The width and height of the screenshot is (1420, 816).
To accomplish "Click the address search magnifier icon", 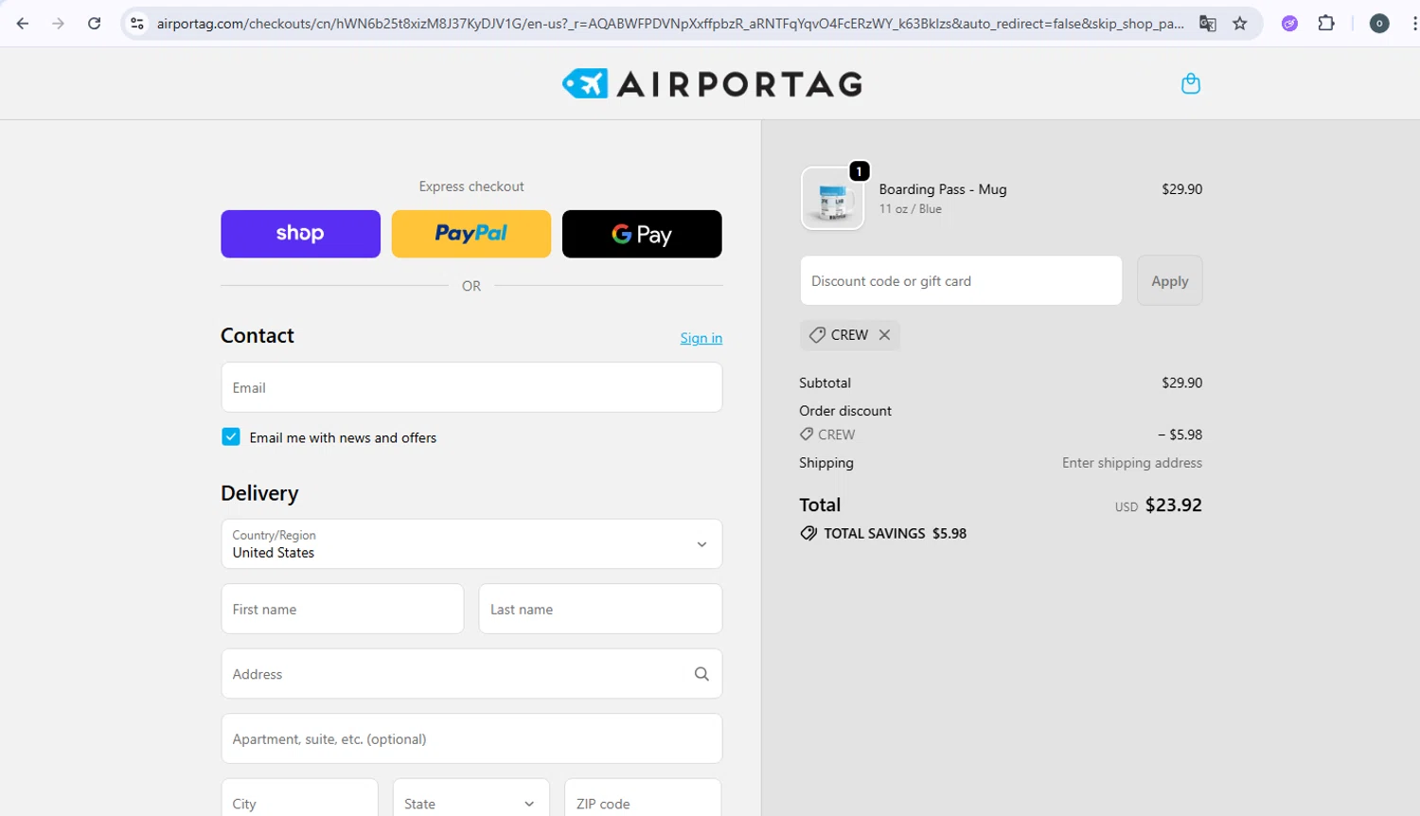I will 701,674.
